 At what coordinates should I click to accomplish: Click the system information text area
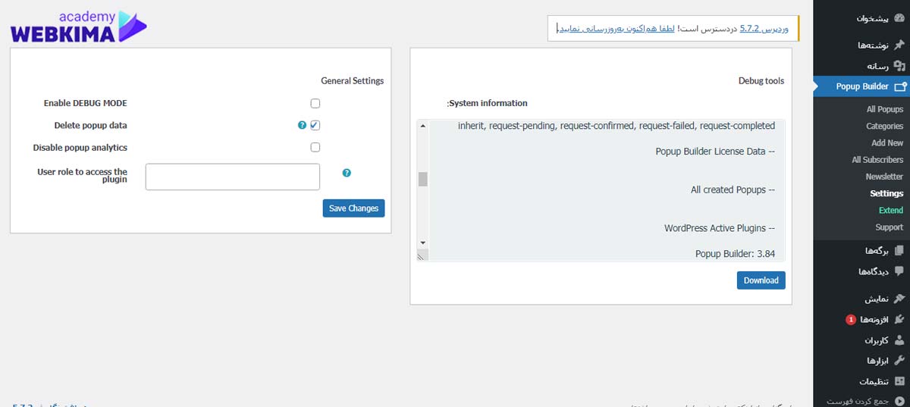coord(601,191)
